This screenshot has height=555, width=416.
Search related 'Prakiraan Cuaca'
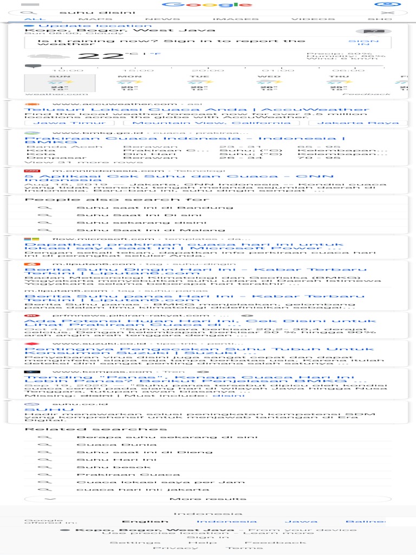pyautogui.click(x=208, y=475)
